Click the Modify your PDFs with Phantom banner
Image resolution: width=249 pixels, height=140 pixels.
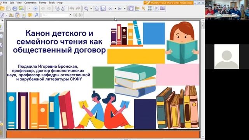(x=168, y=3)
